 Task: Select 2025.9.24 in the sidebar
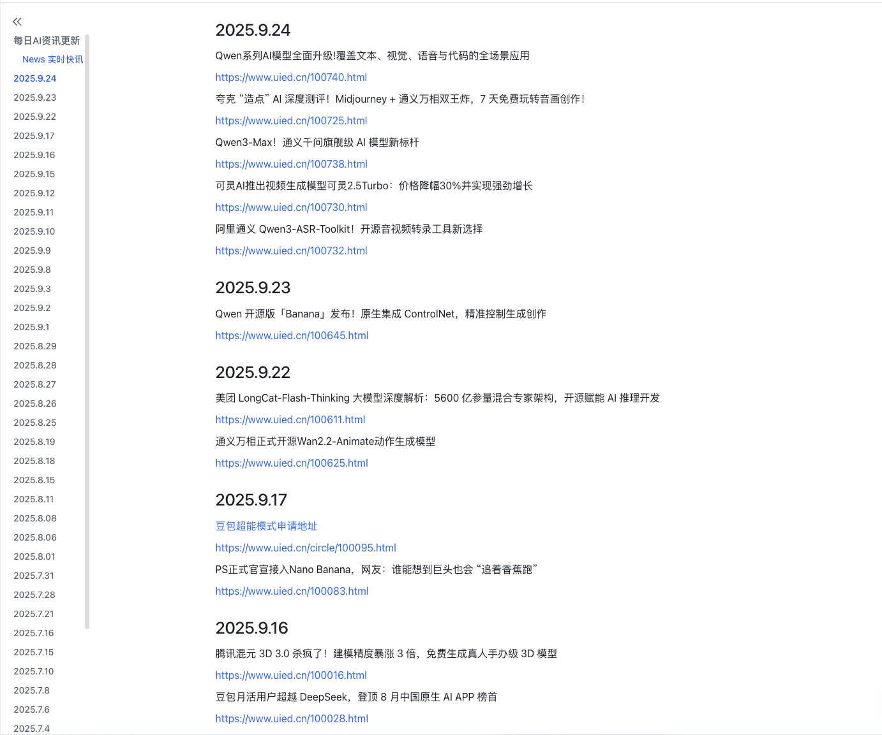pyautogui.click(x=35, y=78)
